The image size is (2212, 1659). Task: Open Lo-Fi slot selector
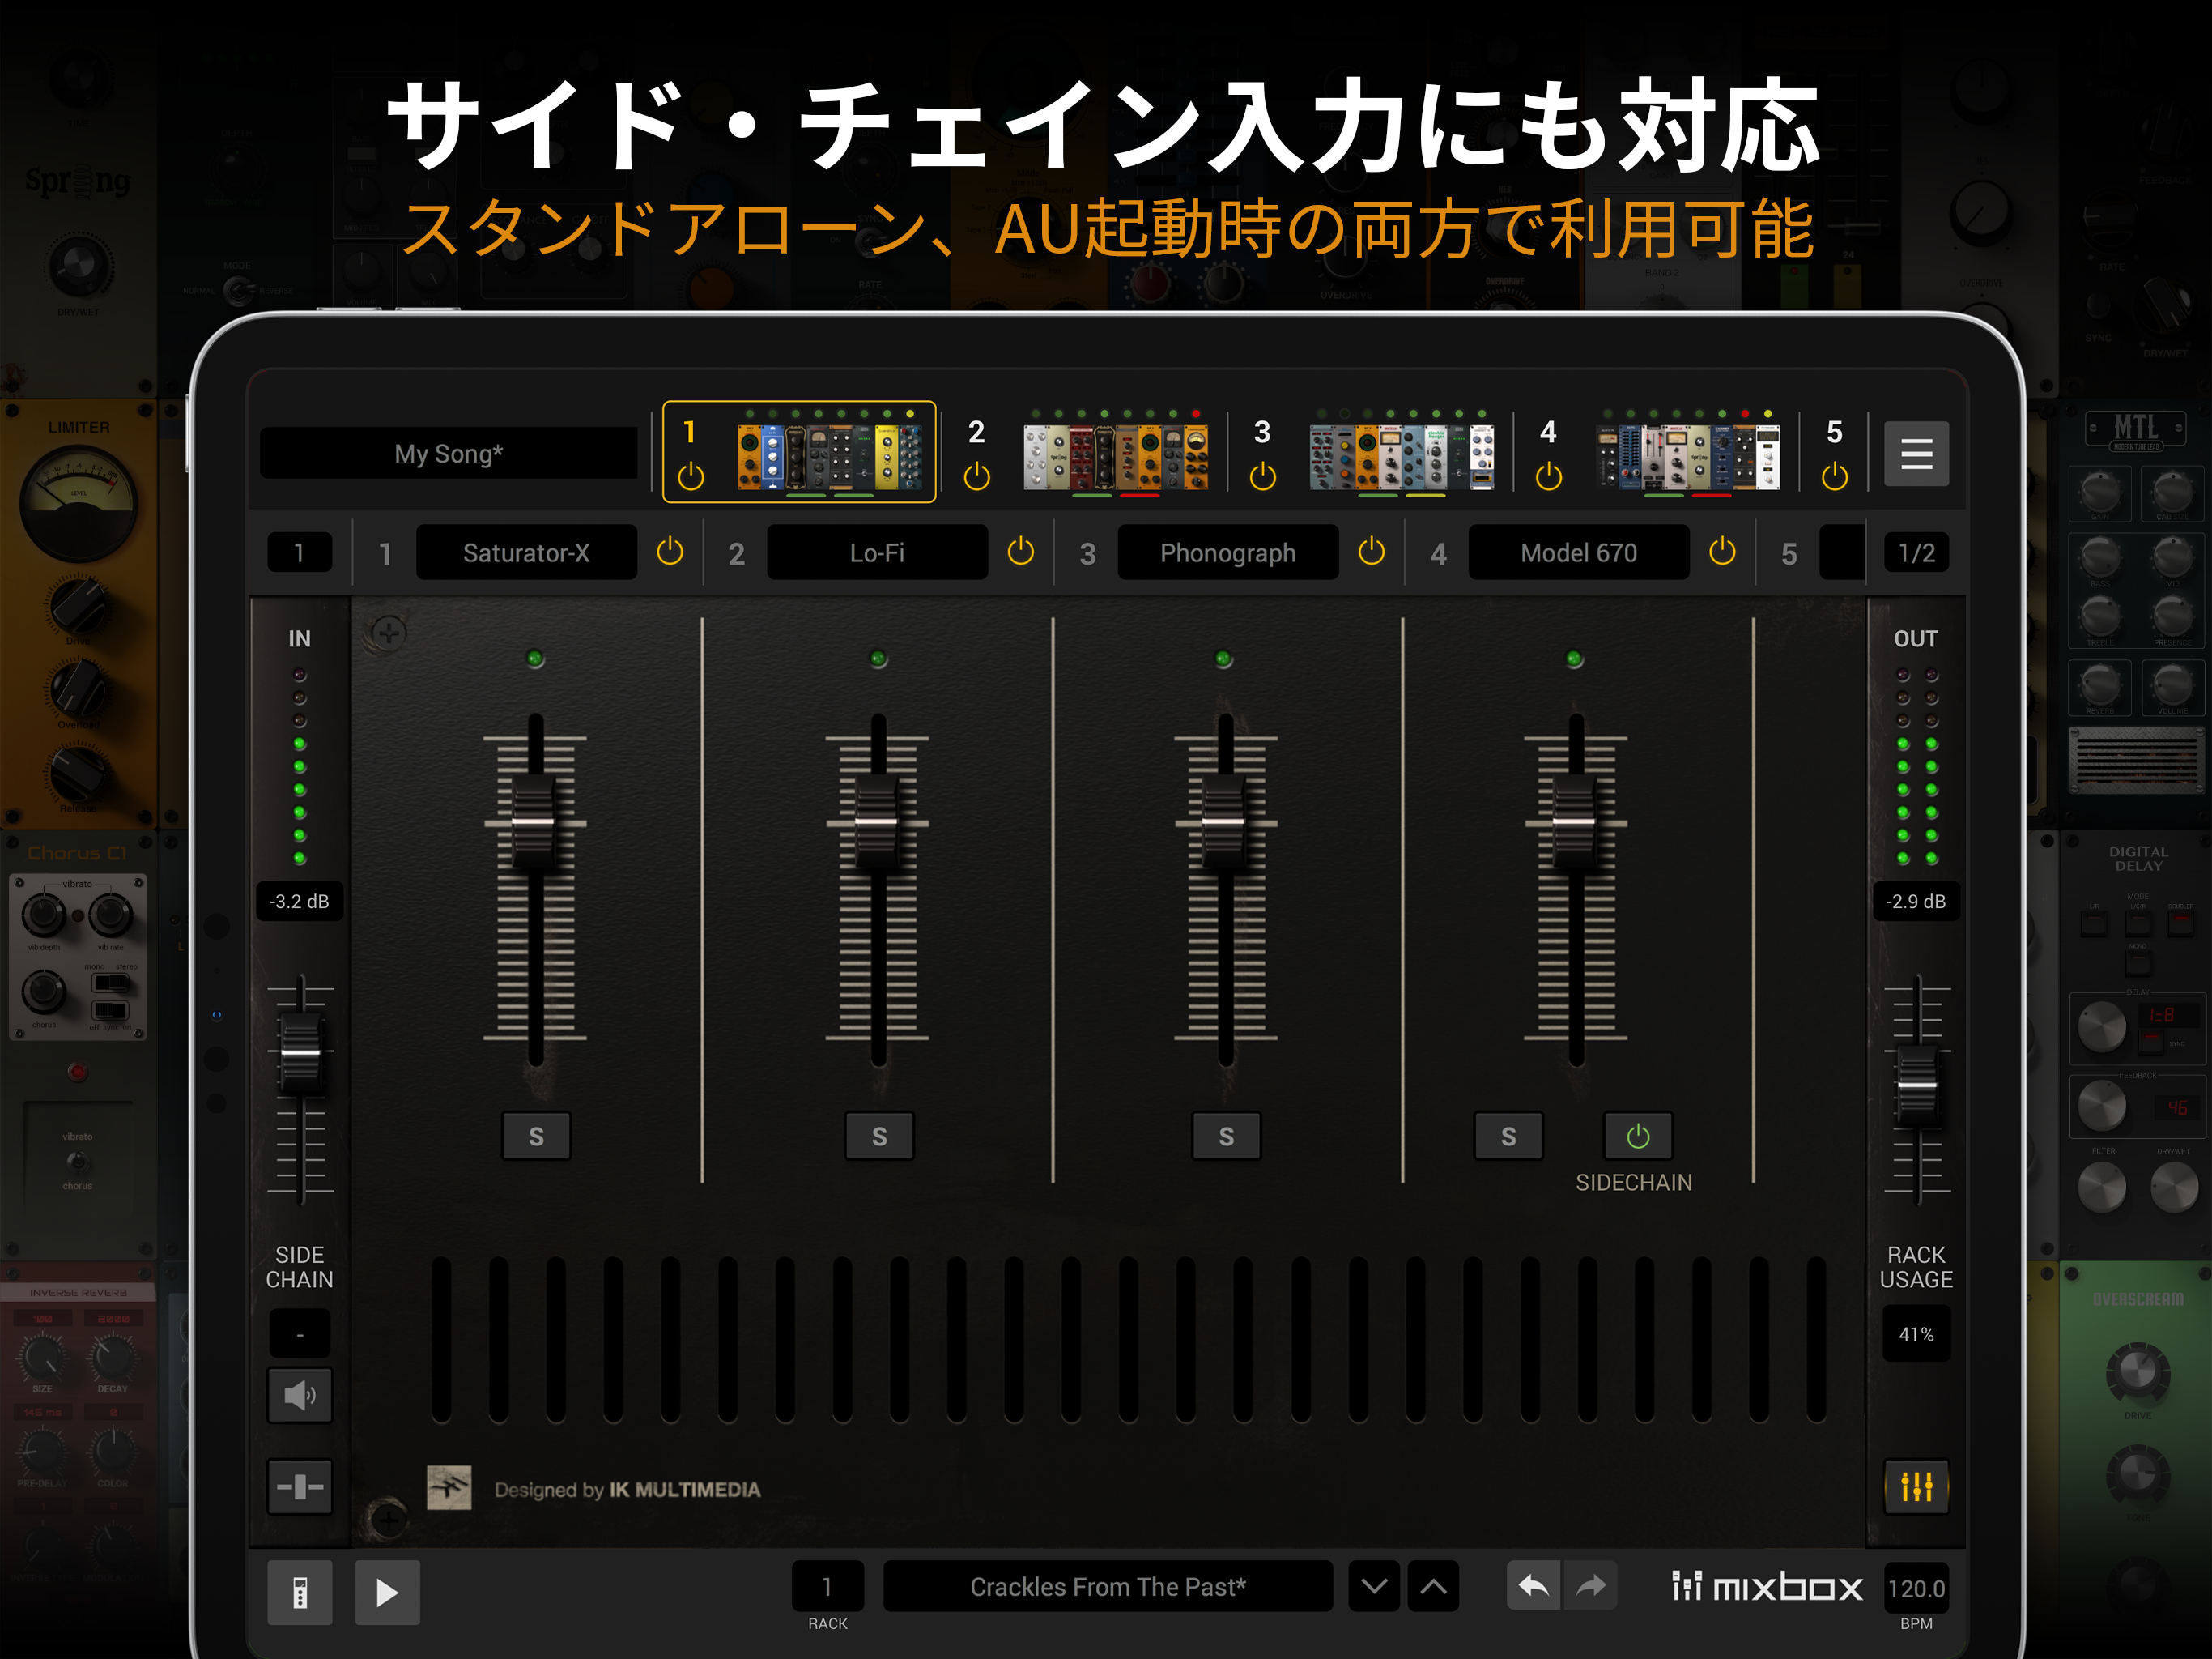(x=877, y=552)
